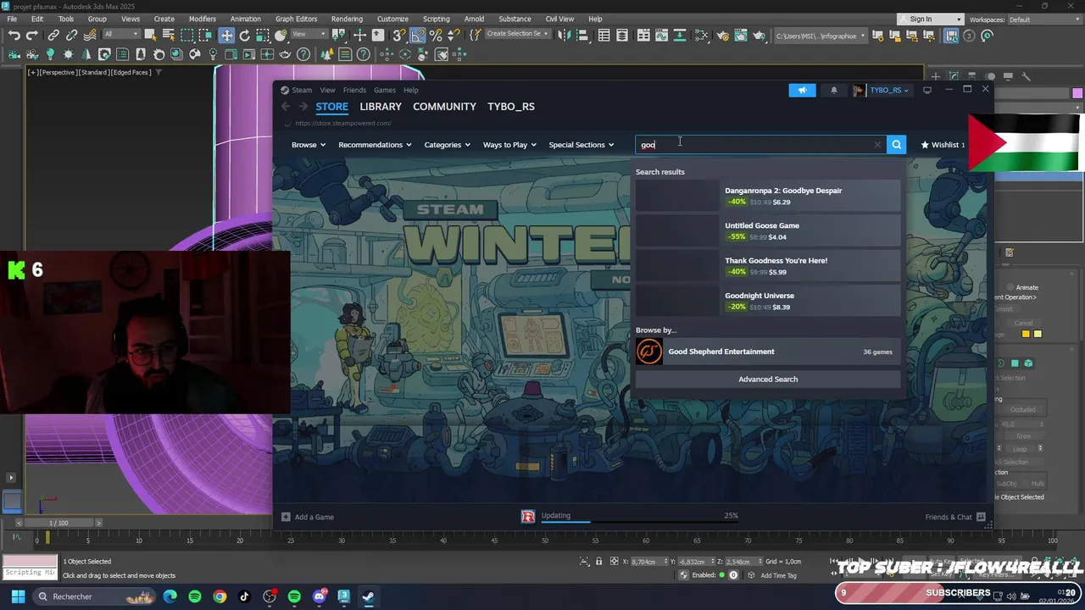
Task: Open the Rendering menu in 3ds Max
Action: coord(347,19)
